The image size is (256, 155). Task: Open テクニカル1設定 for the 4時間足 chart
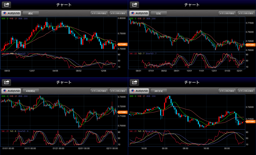coord(99,91)
